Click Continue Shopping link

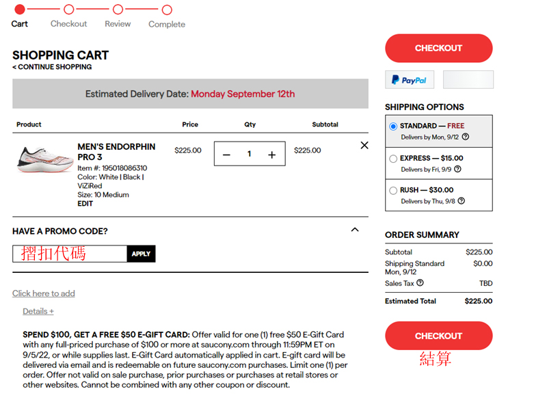pyautogui.click(x=52, y=67)
